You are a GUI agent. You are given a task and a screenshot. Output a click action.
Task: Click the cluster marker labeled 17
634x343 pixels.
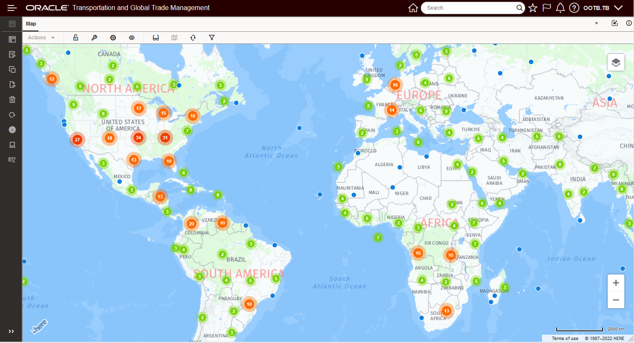coord(139,108)
